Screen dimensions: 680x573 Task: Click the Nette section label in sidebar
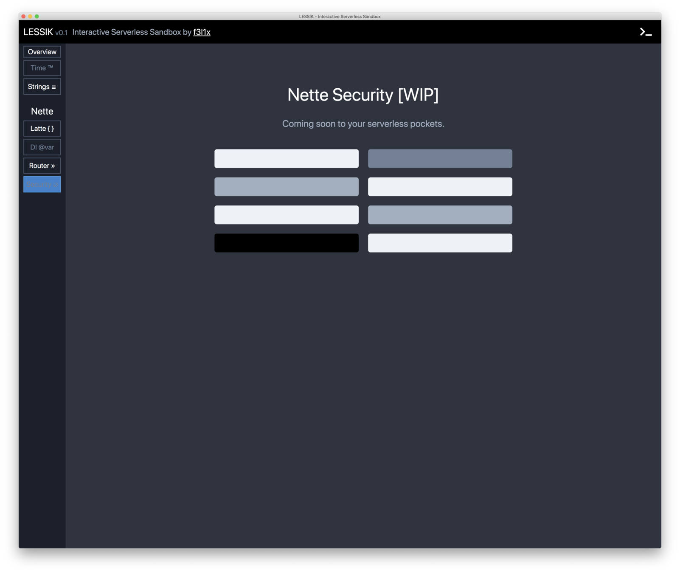pyautogui.click(x=42, y=111)
